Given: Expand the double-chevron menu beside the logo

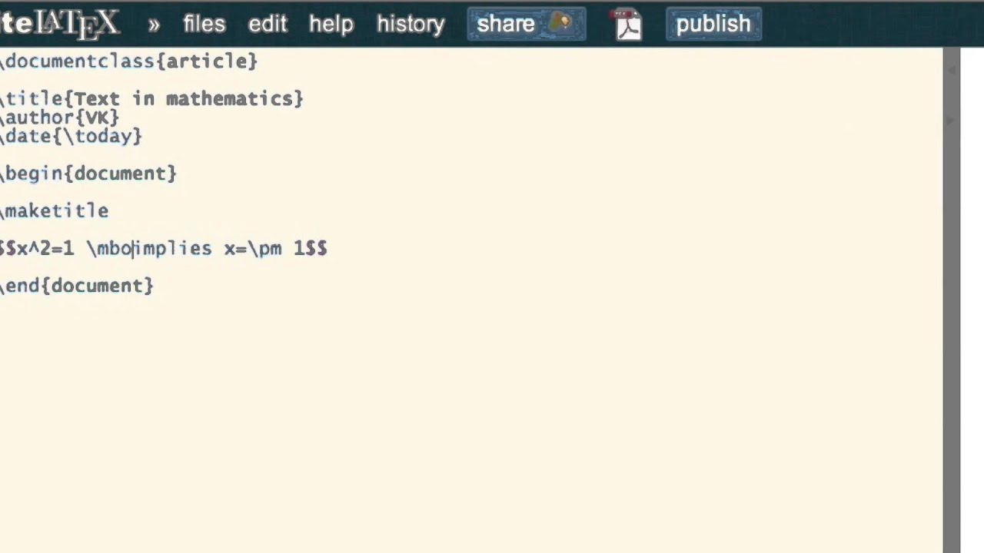Looking at the screenshot, I should click(154, 25).
